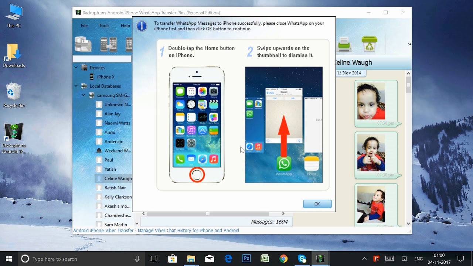The width and height of the screenshot is (473, 266).
Task: Click the taskbar search box
Action: (x=81, y=259)
